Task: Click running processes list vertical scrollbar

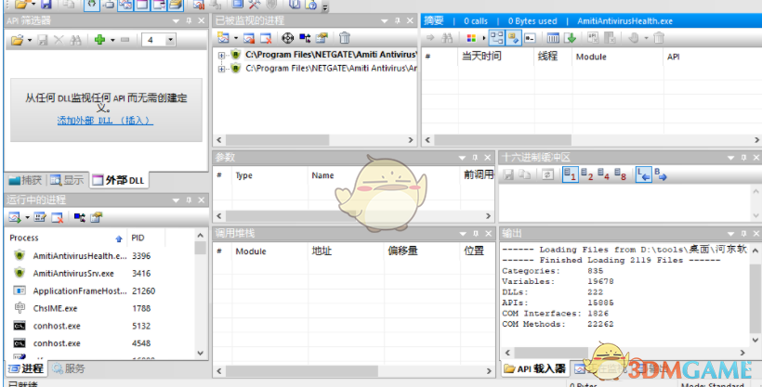Action: [x=200, y=296]
